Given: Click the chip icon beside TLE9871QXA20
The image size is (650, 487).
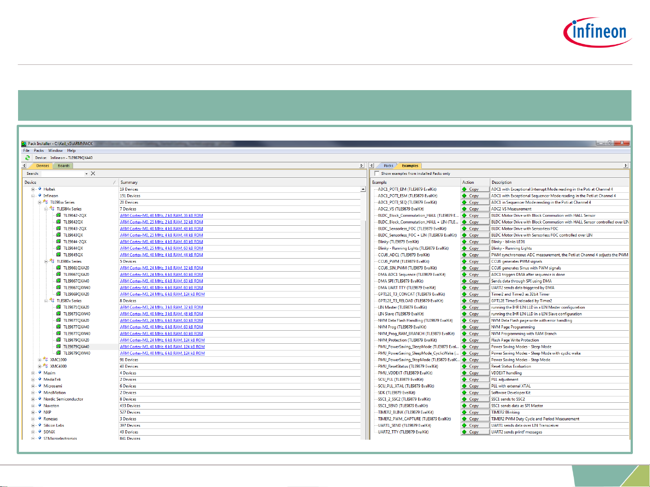Looking at the screenshot, I should [x=59, y=307].
